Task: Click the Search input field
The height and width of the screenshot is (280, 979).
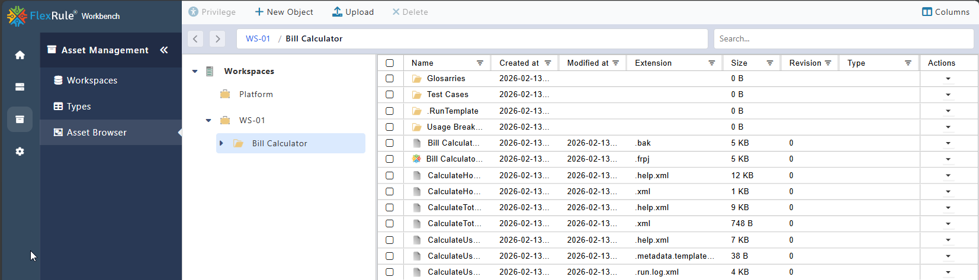Action: [843, 38]
